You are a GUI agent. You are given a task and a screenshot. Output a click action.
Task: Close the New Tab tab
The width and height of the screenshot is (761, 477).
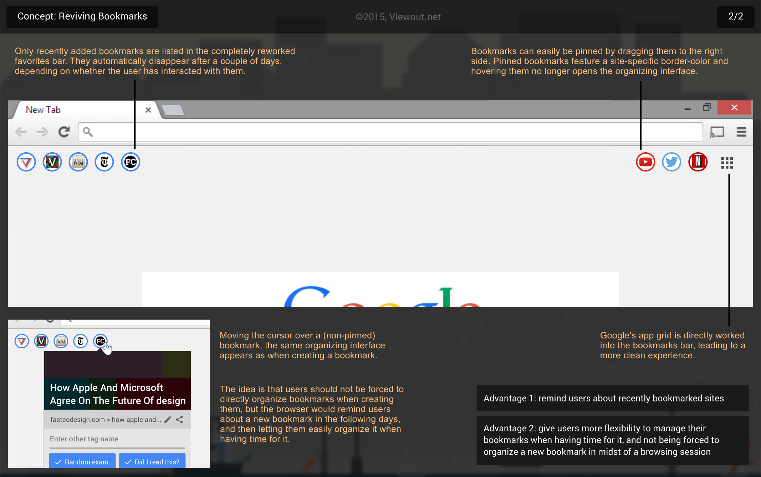[148, 110]
